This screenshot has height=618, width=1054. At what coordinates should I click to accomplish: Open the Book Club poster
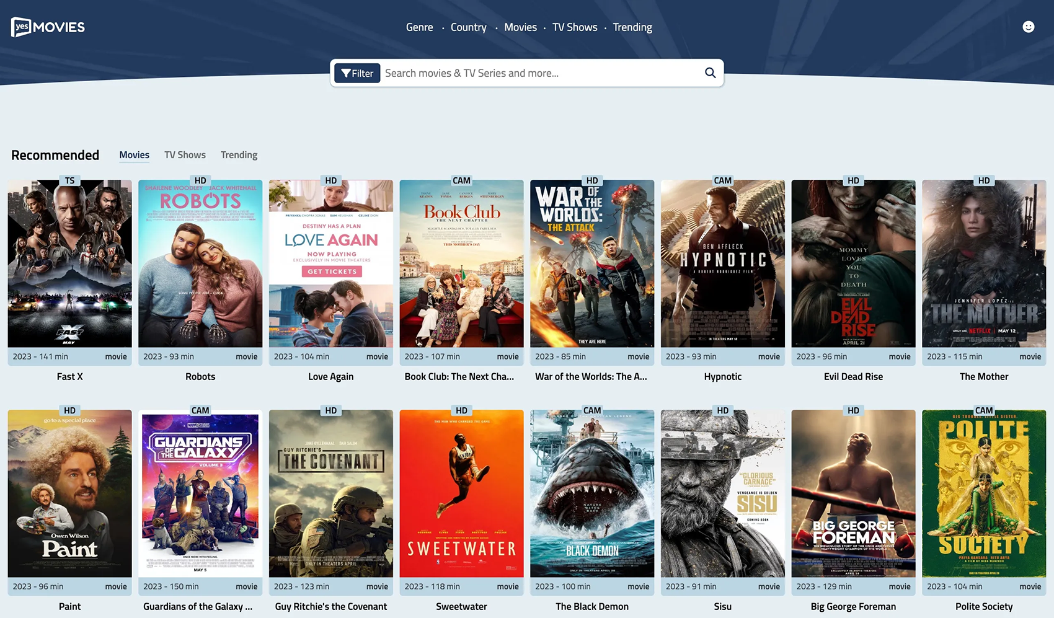pos(461,263)
